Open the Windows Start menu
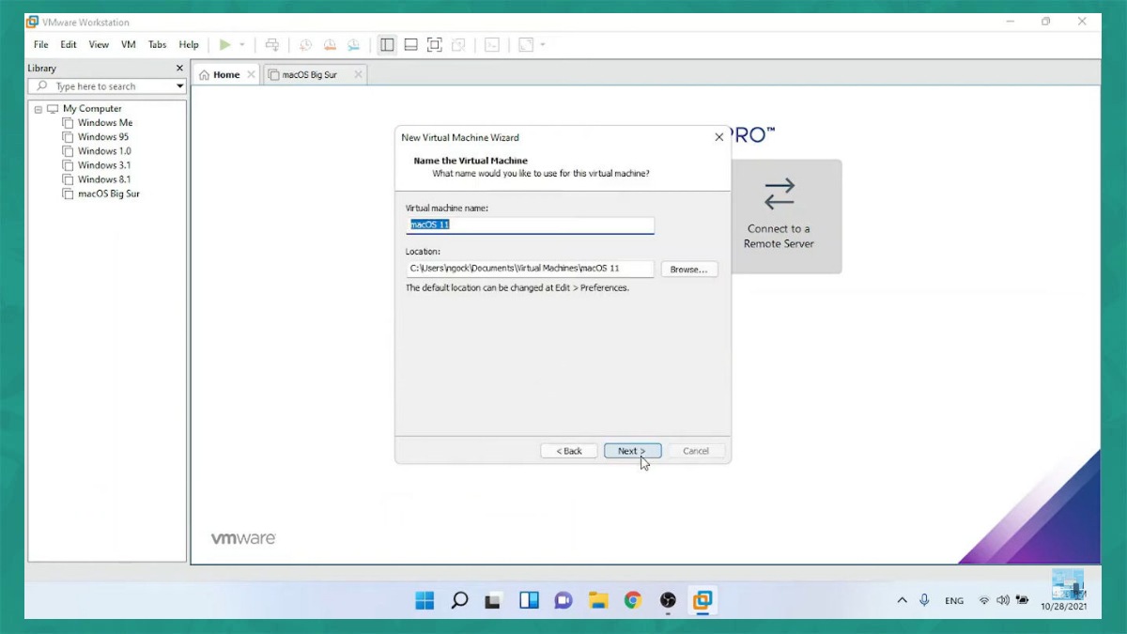 (x=425, y=600)
